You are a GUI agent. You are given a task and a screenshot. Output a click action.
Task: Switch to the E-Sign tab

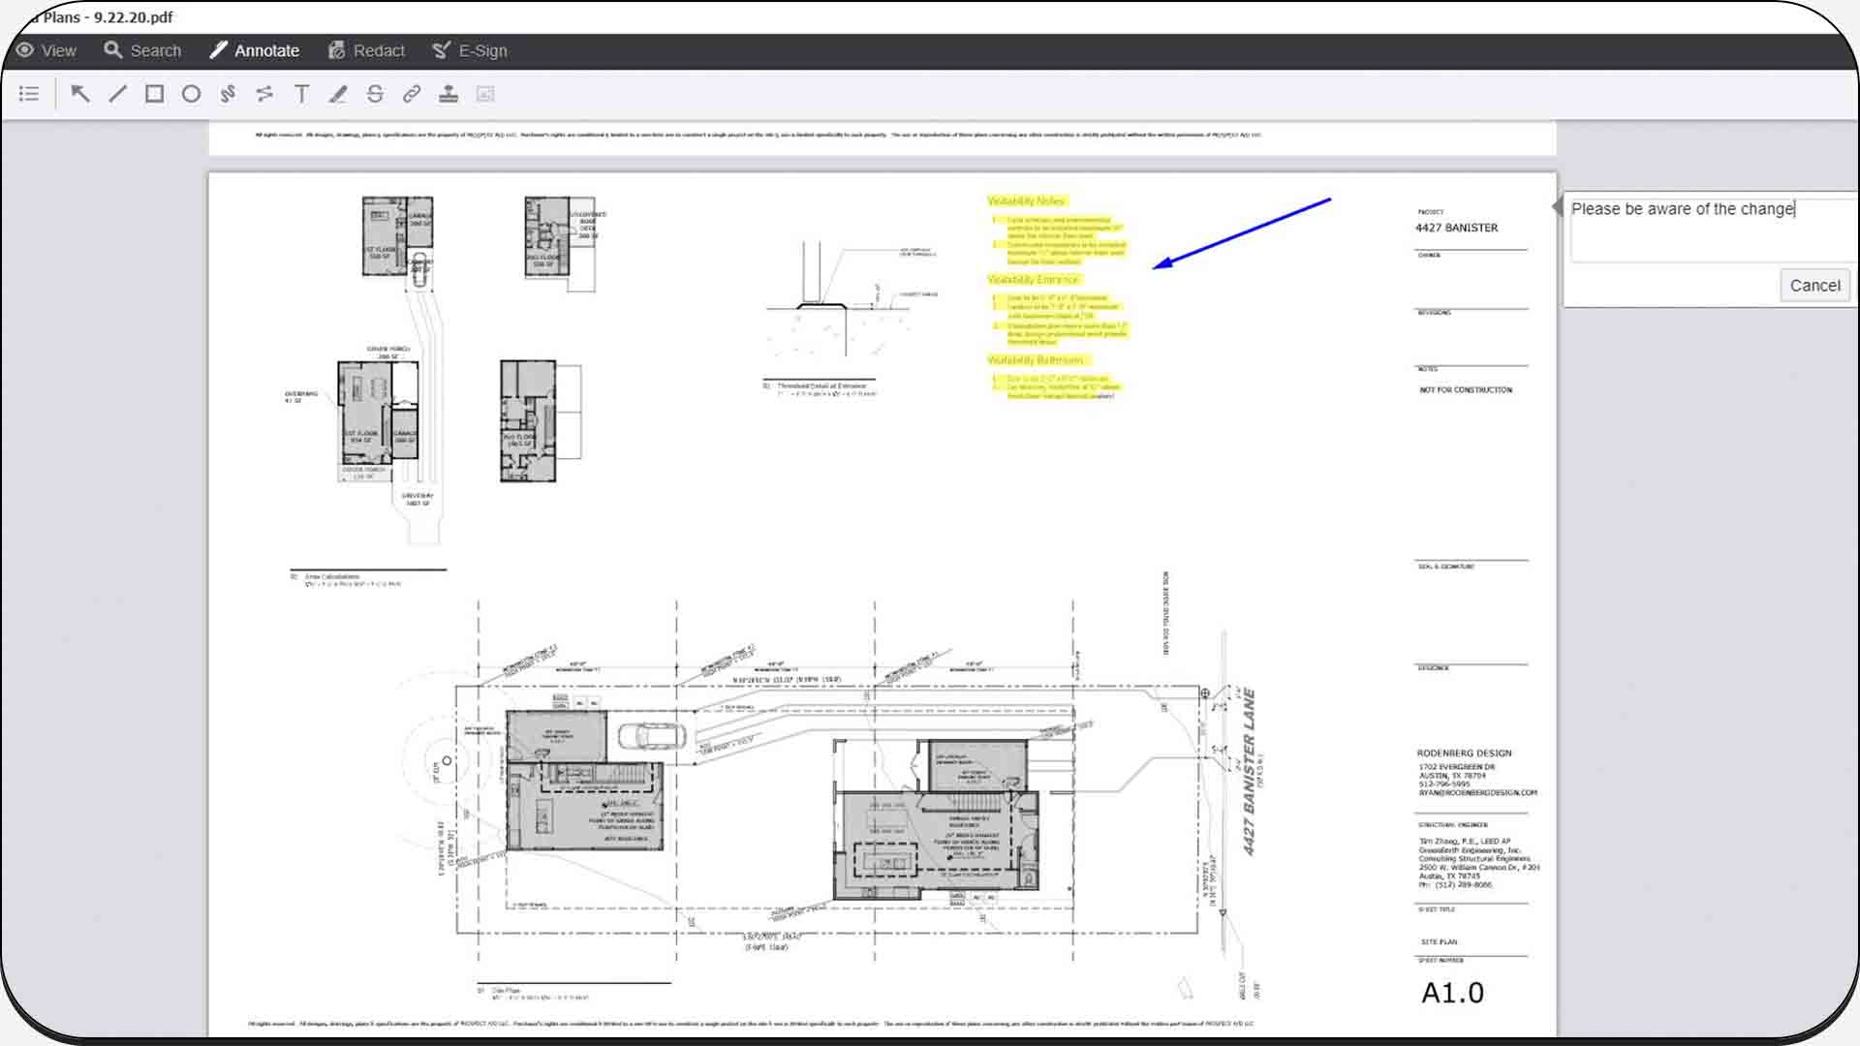[x=470, y=50]
